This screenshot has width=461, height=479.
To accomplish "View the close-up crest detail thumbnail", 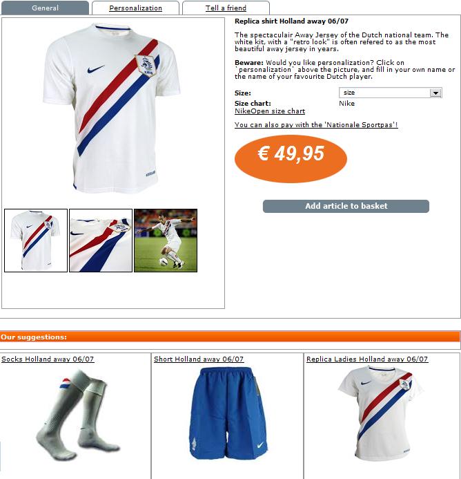I will (101, 241).
